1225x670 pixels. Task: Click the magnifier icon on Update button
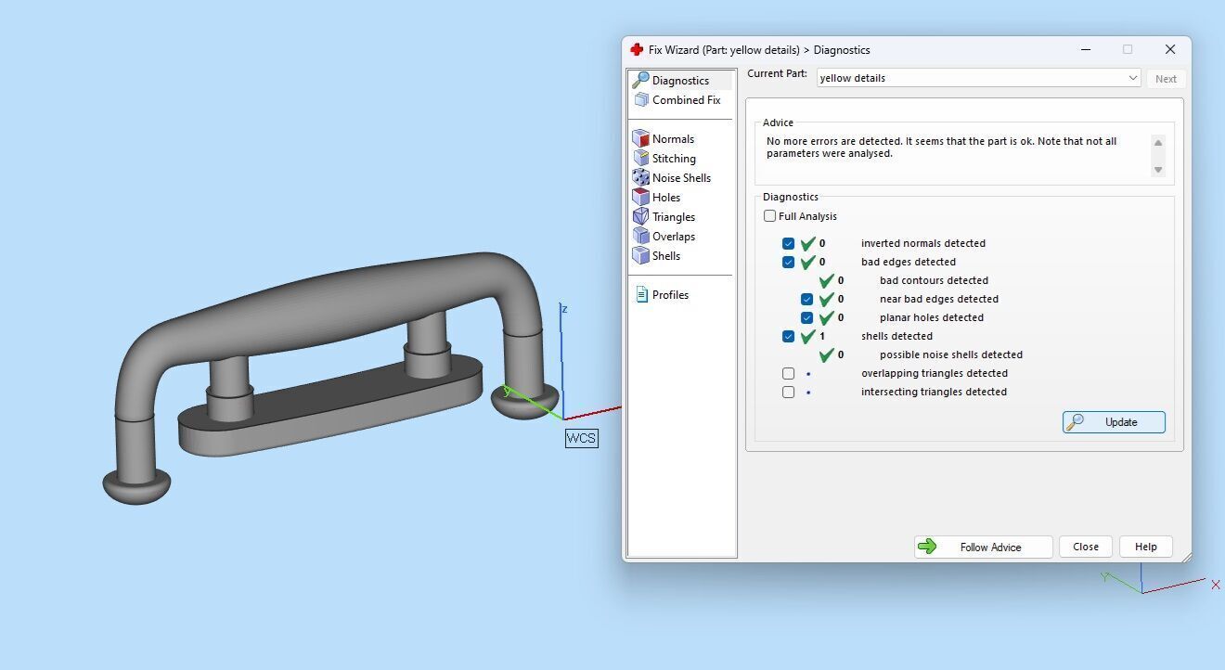click(1075, 422)
